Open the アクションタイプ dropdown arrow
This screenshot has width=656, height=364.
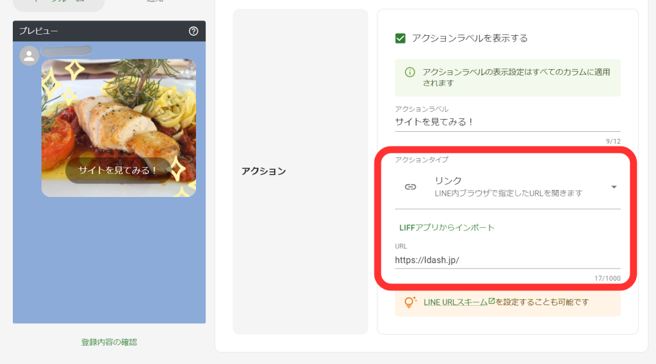click(614, 187)
